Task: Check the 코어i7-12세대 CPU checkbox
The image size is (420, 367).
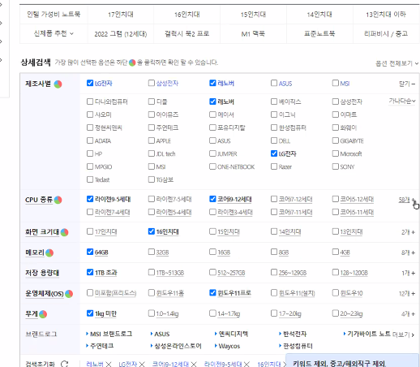Action: pyautogui.click(x=274, y=199)
